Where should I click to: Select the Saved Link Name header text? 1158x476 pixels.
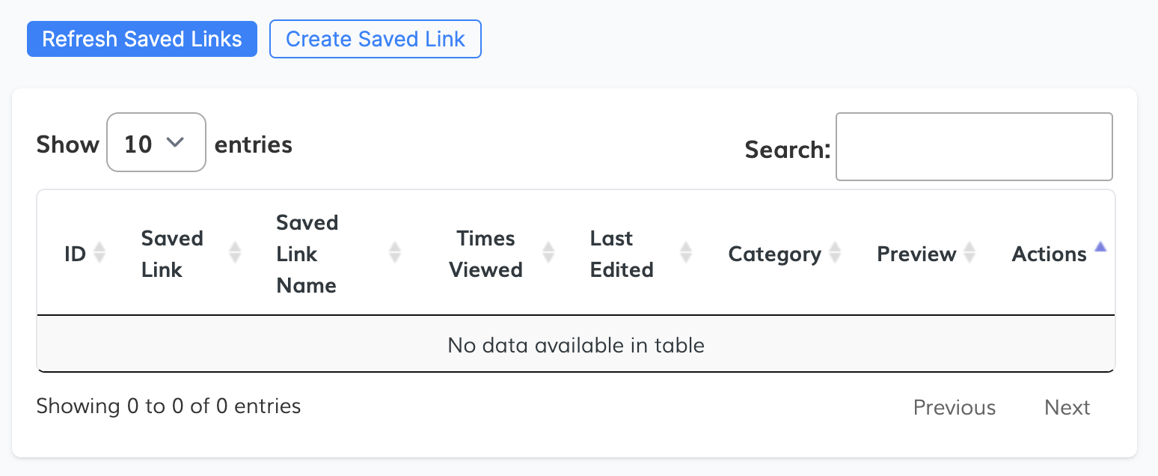pyautogui.click(x=307, y=254)
